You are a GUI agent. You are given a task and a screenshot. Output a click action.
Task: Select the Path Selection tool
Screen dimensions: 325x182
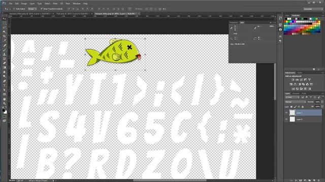point(5,90)
